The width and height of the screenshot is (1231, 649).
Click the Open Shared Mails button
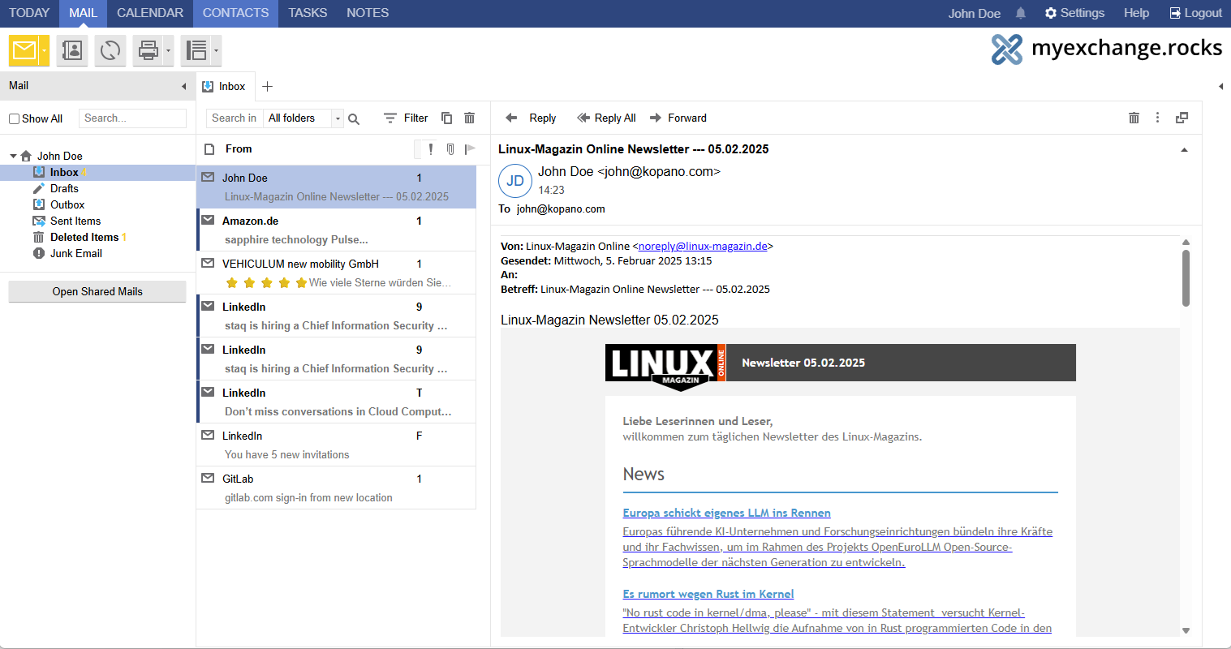(97, 291)
